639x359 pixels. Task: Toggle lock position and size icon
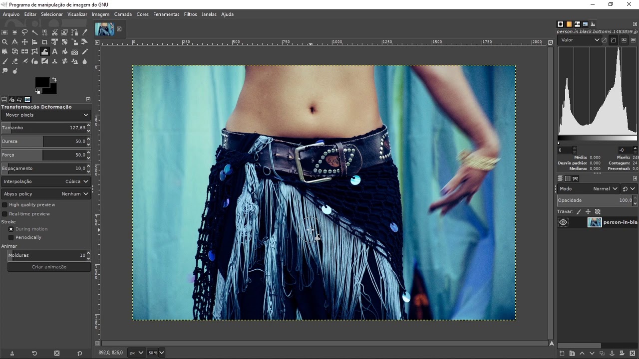(588, 212)
